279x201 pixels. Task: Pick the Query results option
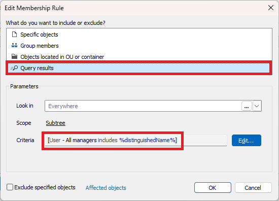pos(139,68)
